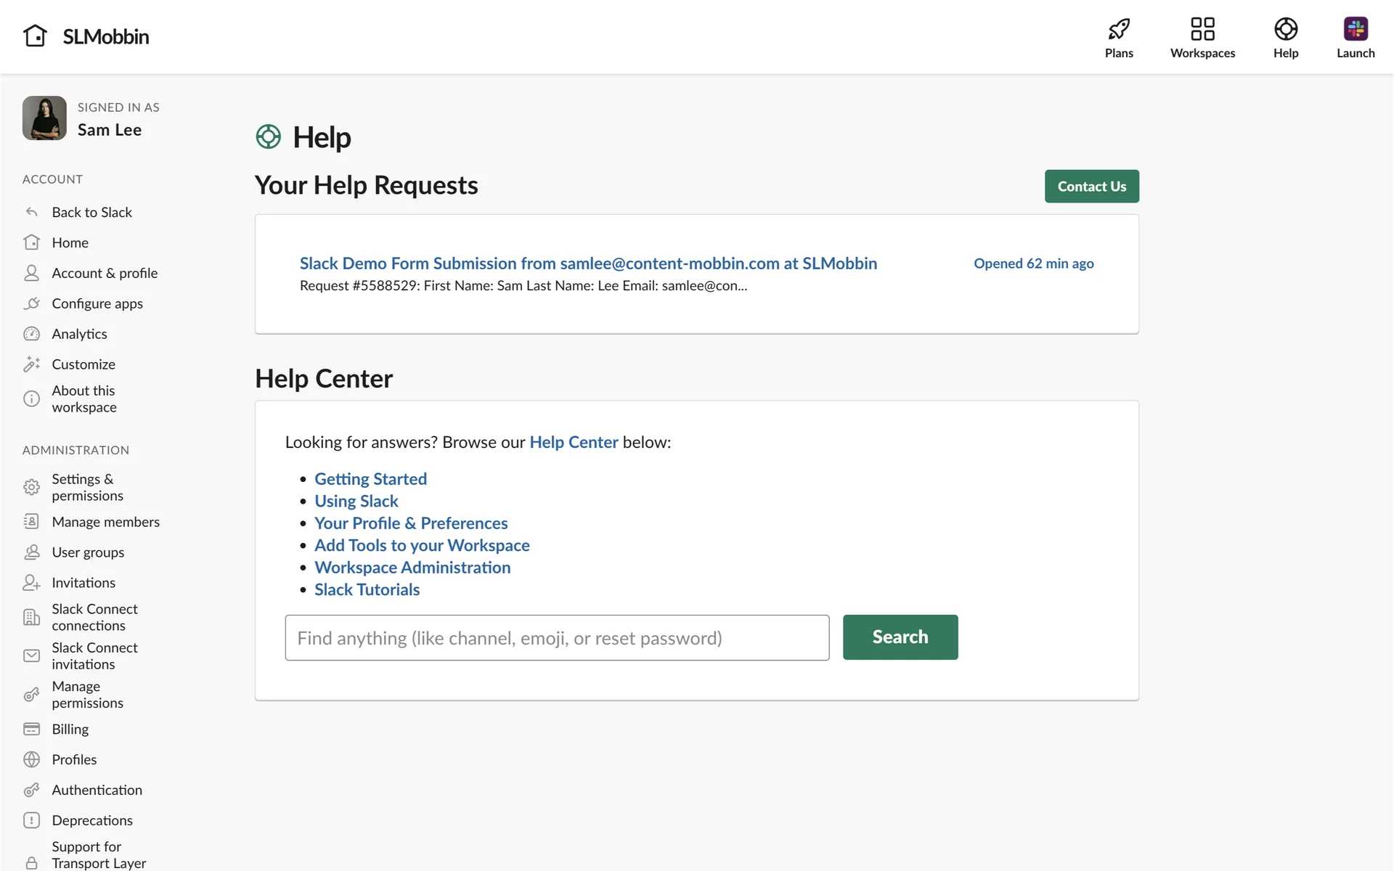
Task: Click the SLMobbin home icon
Action: 35,36
